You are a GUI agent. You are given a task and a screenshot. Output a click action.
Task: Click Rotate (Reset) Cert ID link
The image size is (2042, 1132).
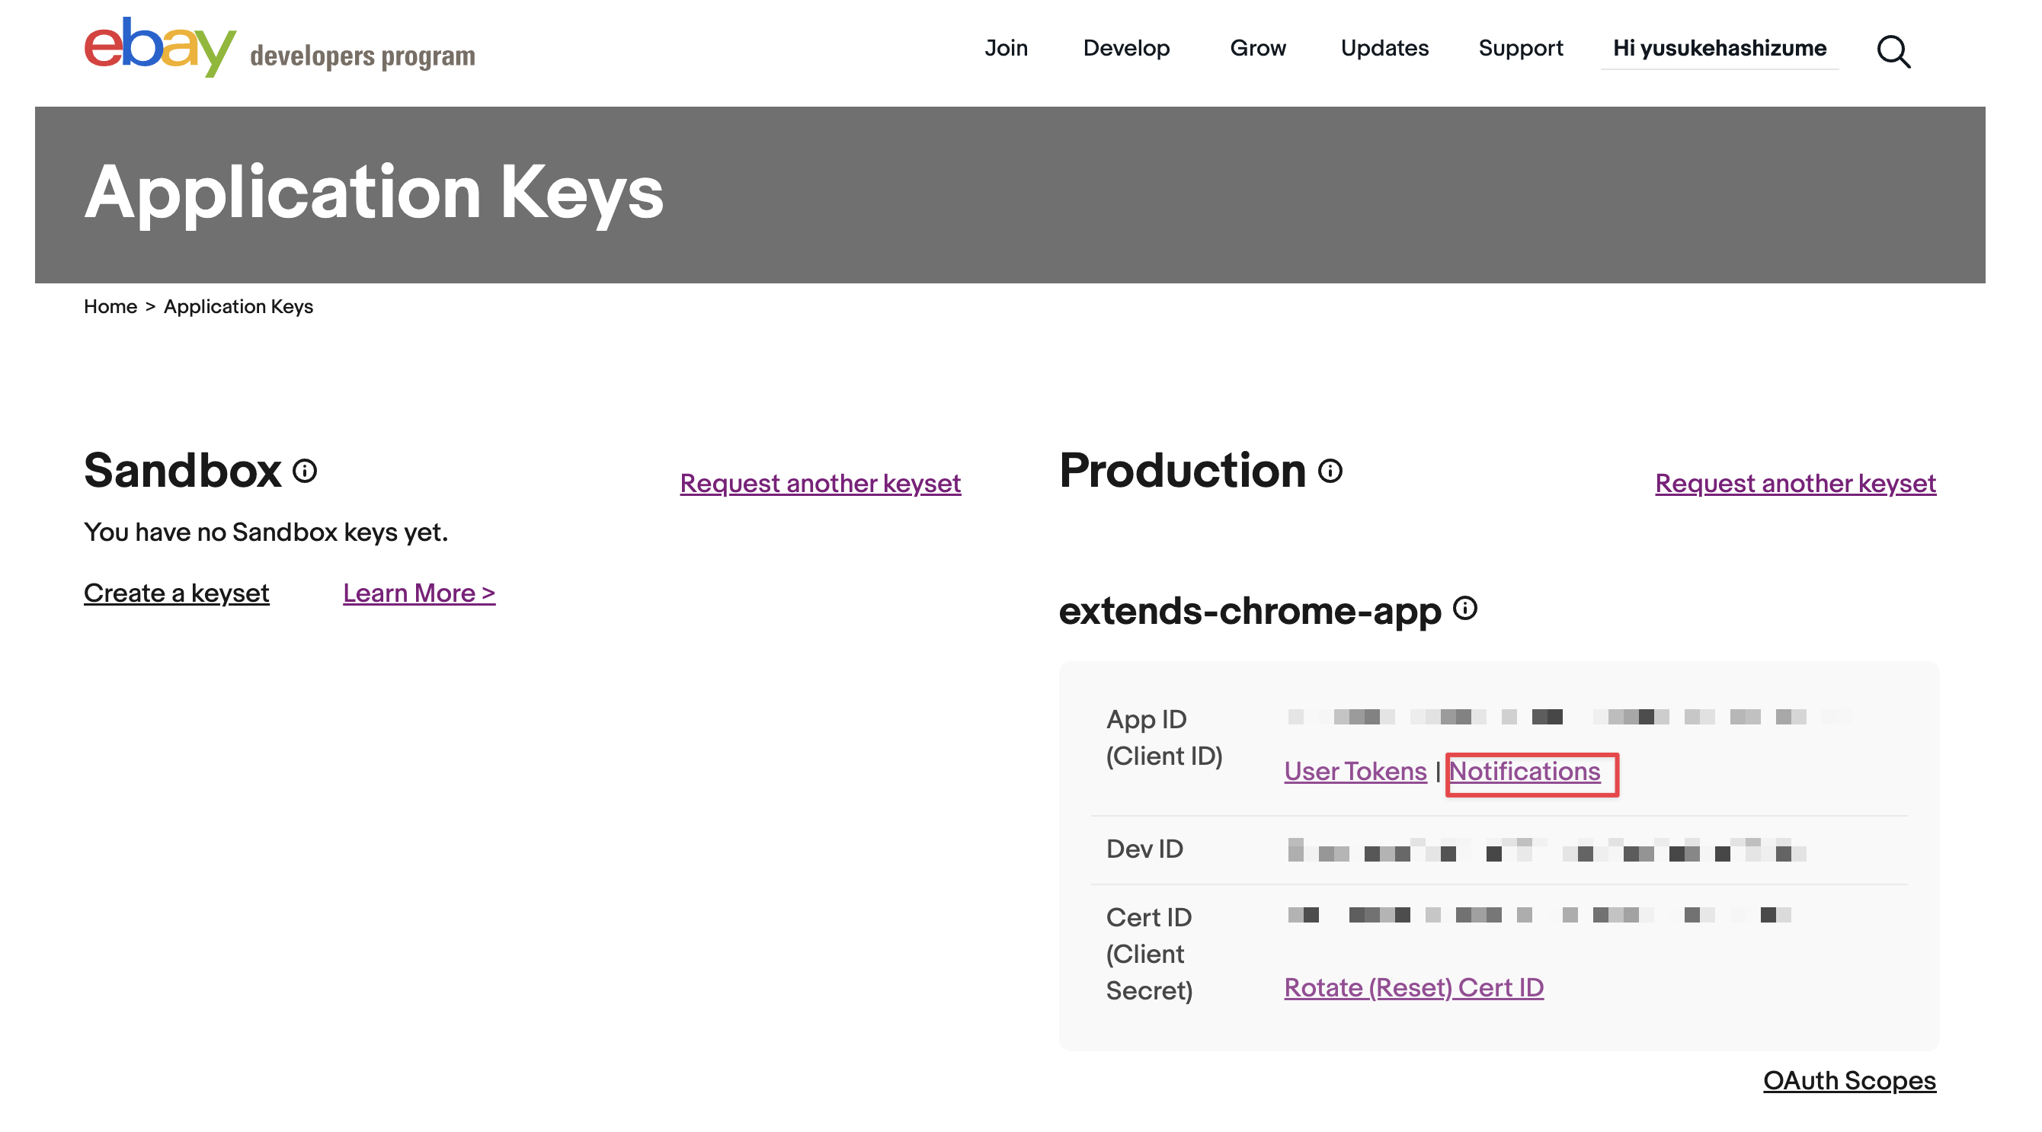(1414, 988)
